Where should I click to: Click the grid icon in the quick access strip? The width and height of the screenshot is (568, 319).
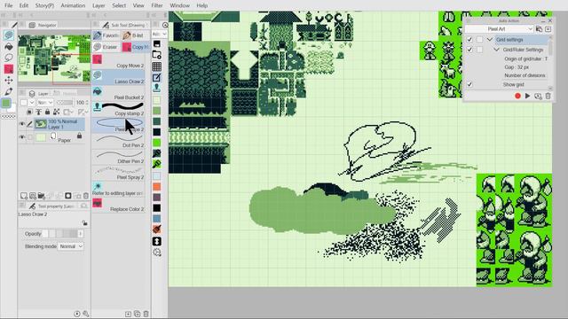click(x=157, y=66)
